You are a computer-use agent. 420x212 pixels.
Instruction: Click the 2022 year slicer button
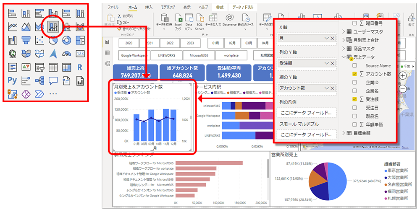[170, 43]
